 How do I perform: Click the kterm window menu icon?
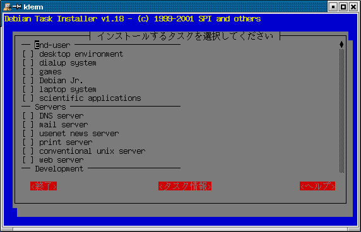pyautogui.click(x=7, y=7)
